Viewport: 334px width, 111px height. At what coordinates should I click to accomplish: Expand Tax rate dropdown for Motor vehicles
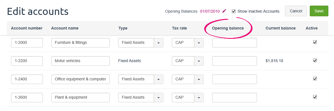pyautogui.click(x=199, y=61)
